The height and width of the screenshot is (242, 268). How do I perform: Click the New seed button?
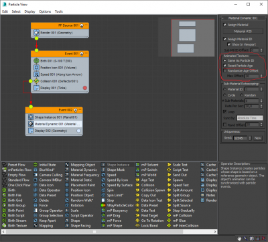coord(257,138)
